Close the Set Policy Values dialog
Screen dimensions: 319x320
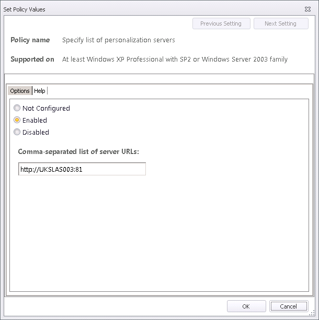point(307,9)
